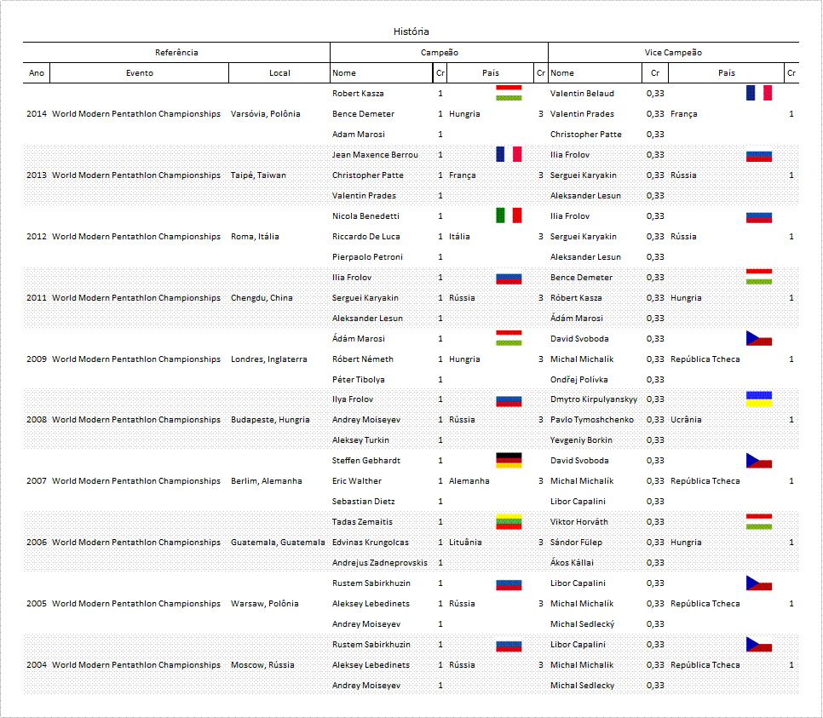
Task: Click the "Evento" column header
Action: 140,73
